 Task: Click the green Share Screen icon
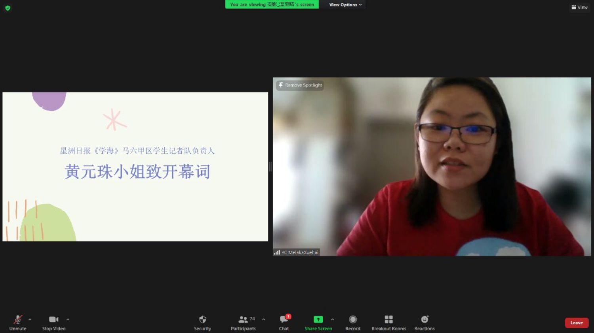(318, 319)
